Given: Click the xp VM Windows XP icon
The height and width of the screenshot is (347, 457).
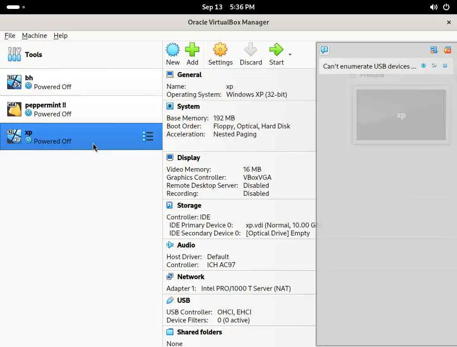Looking at the screenshot, I should (14, 136).
